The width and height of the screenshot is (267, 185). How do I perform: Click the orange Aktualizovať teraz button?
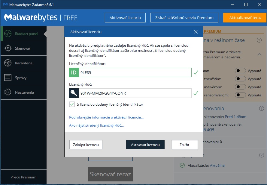[245, 18]
